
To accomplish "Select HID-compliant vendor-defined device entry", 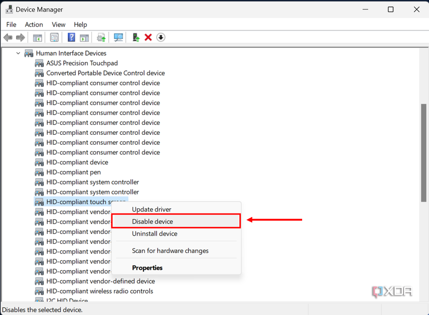I will pyautogui.click(x=101, y=281).
